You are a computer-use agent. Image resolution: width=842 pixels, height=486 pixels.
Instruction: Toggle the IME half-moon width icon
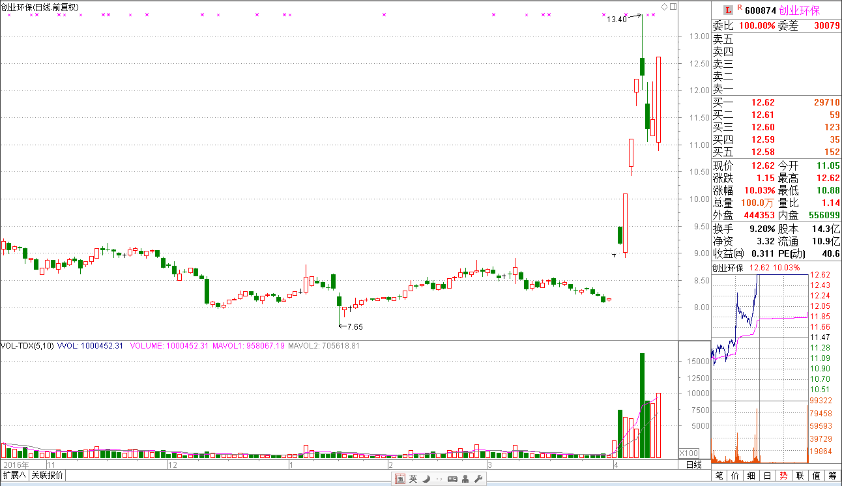point(426,479)
